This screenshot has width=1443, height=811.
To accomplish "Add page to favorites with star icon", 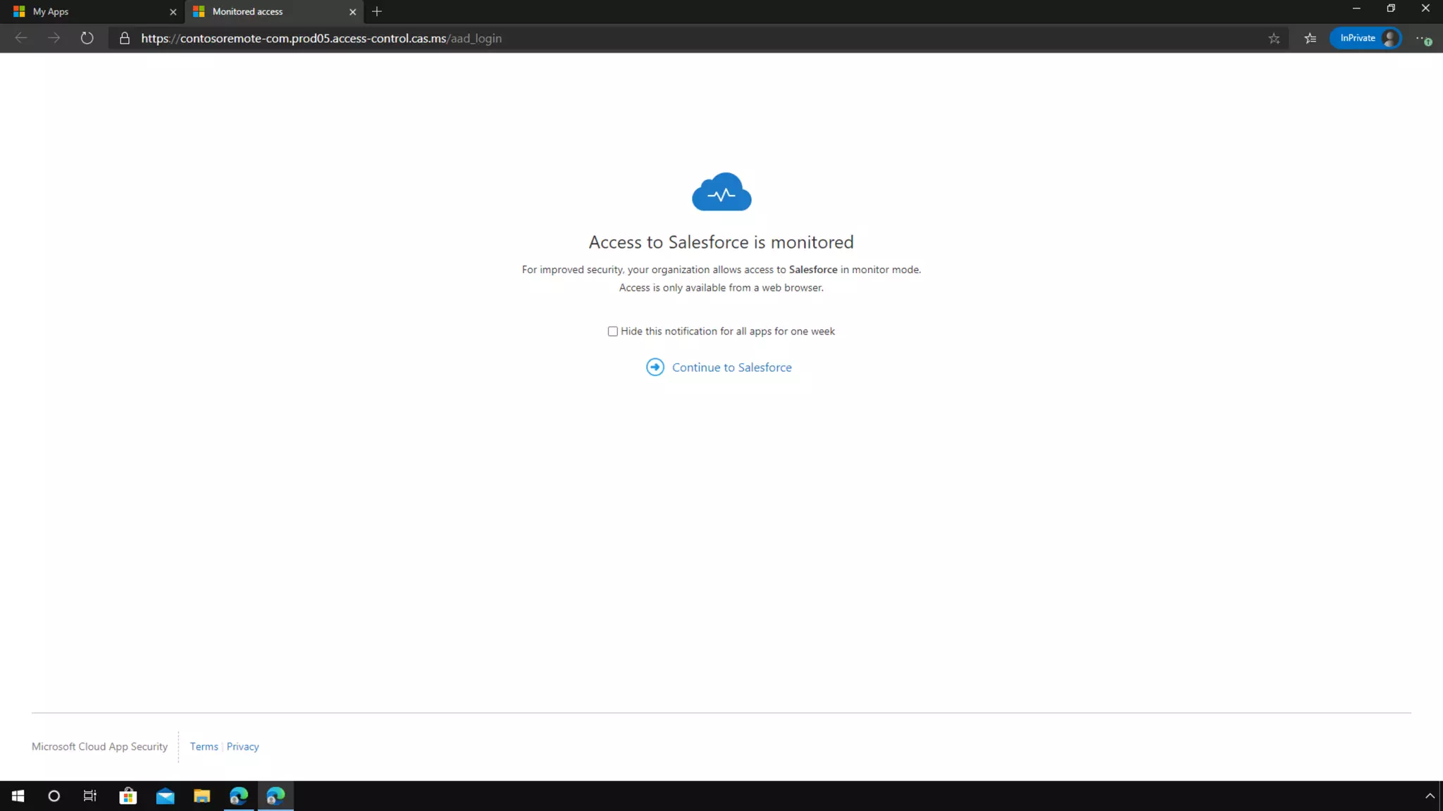I will tap(1274, 38).
